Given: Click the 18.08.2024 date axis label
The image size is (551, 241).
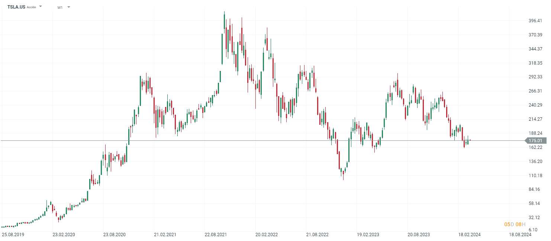Looking at the screenshot, I should click(520, 235).
